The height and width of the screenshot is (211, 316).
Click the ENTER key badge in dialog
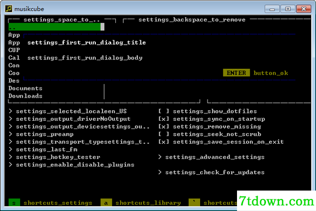[x=236, y=73]
